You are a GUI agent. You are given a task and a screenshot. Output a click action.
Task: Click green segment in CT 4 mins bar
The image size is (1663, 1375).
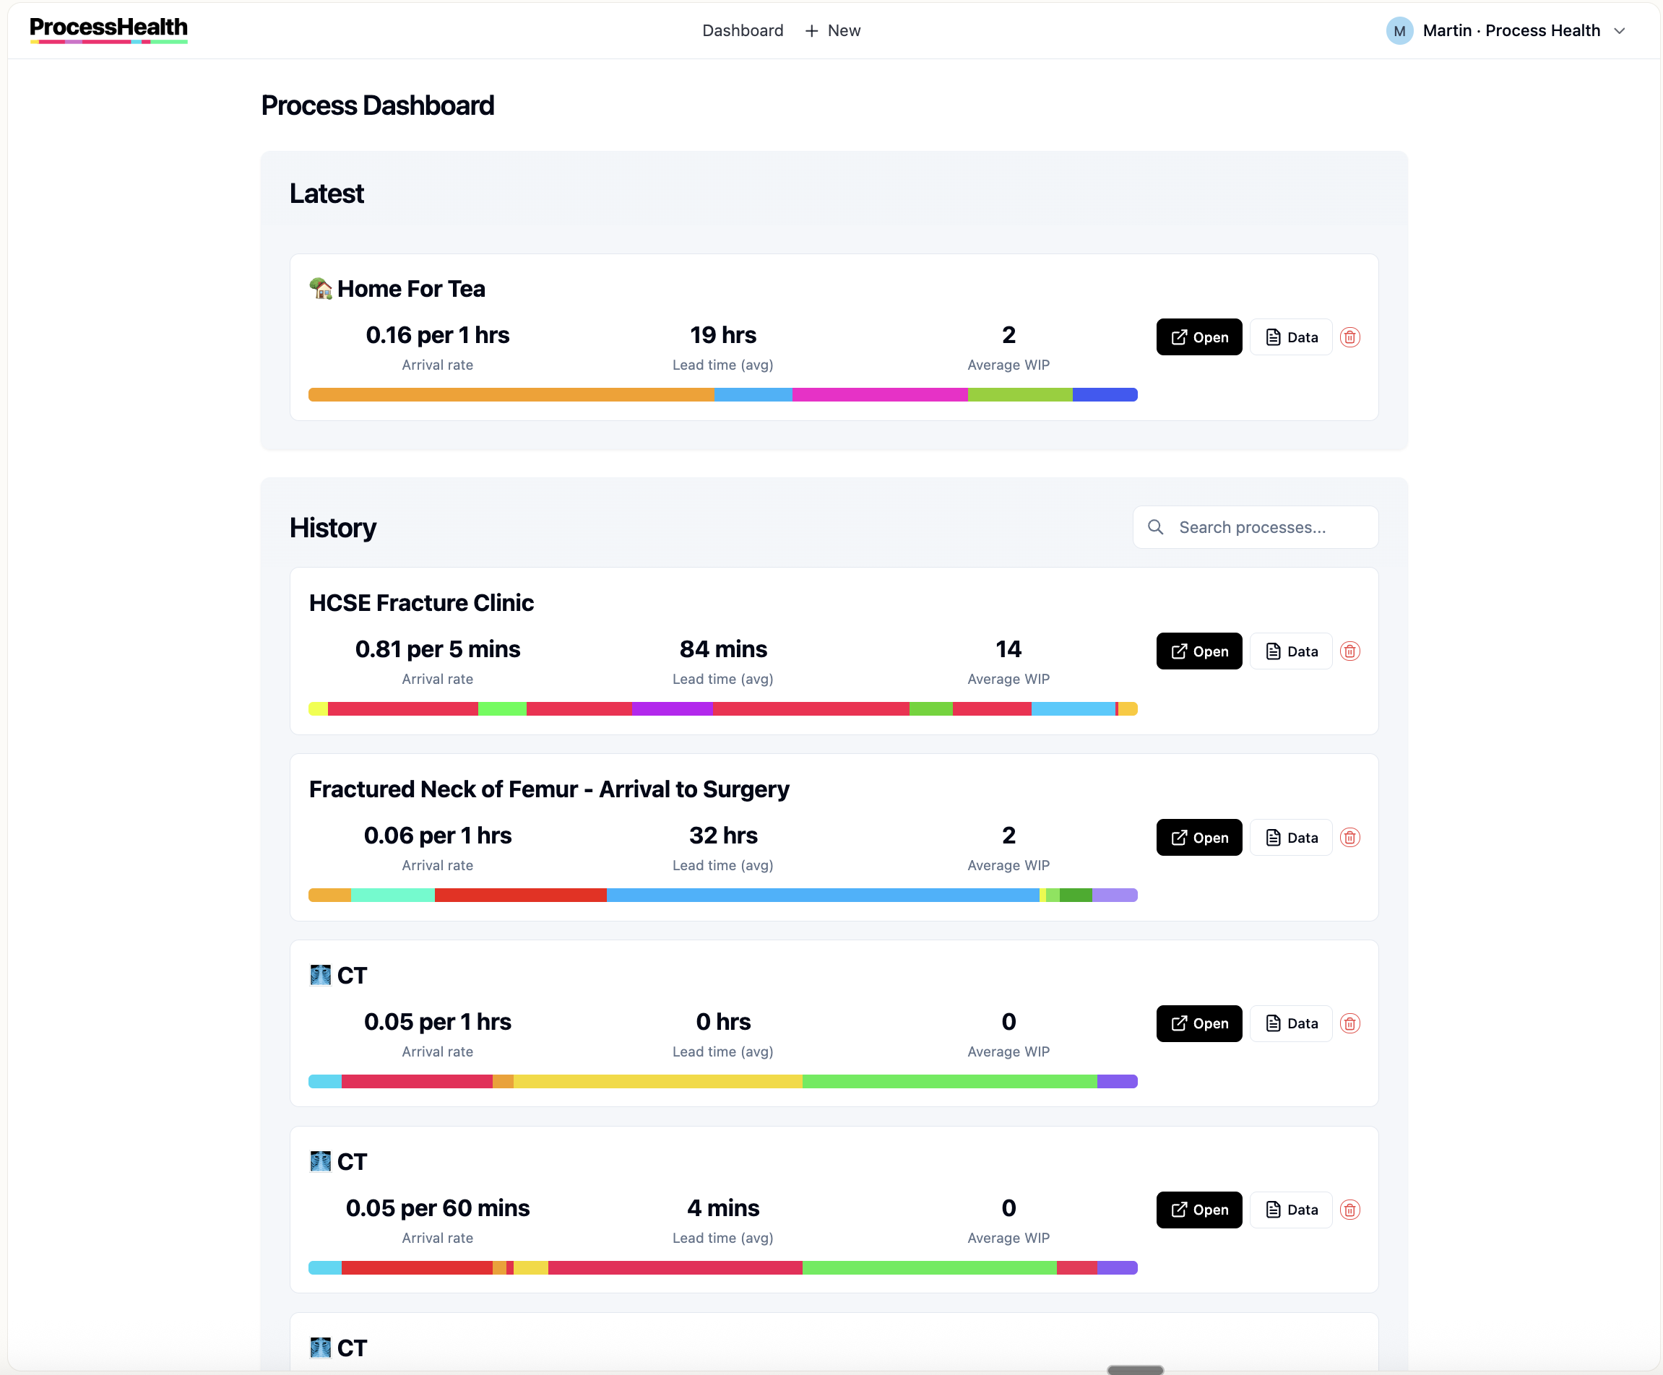click(930, 1267)
